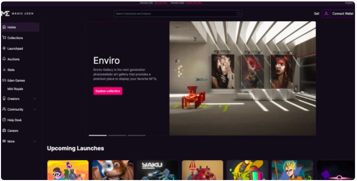Expand the More menu chevron
This screenshot has height=181, width=357.
click(34, 141)
